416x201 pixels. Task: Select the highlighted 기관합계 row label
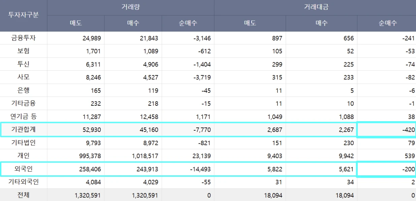(x=24, y=130)
